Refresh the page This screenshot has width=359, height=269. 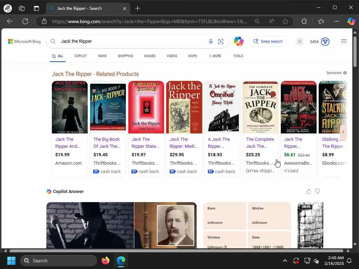25,21
